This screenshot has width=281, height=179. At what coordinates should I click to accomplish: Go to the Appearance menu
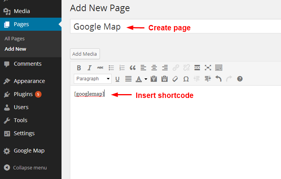[29, 81]
